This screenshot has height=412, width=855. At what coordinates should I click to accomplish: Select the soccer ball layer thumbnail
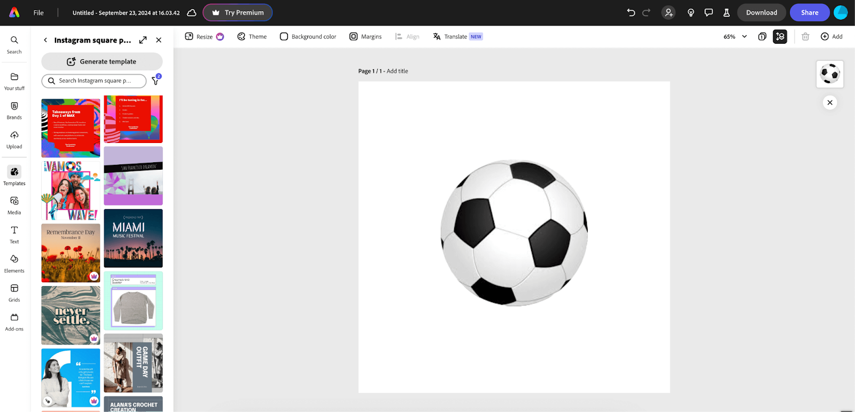[830, 74]
